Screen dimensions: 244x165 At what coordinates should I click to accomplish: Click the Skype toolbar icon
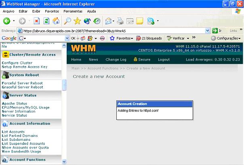pyautogui.click(x=151, y=21)
